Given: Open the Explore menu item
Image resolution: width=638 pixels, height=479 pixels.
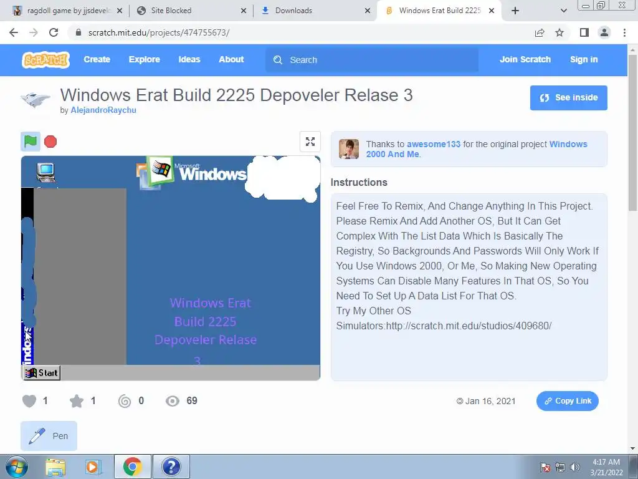Looking at the screenshot, I should (x=145, y=59).
